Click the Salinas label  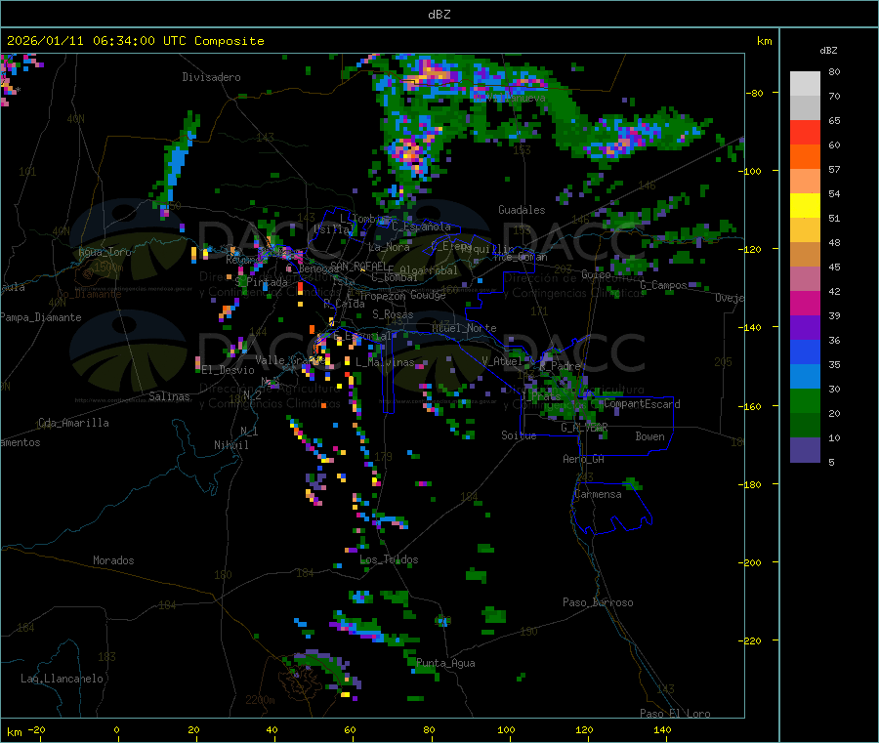[x=169, y=396]
